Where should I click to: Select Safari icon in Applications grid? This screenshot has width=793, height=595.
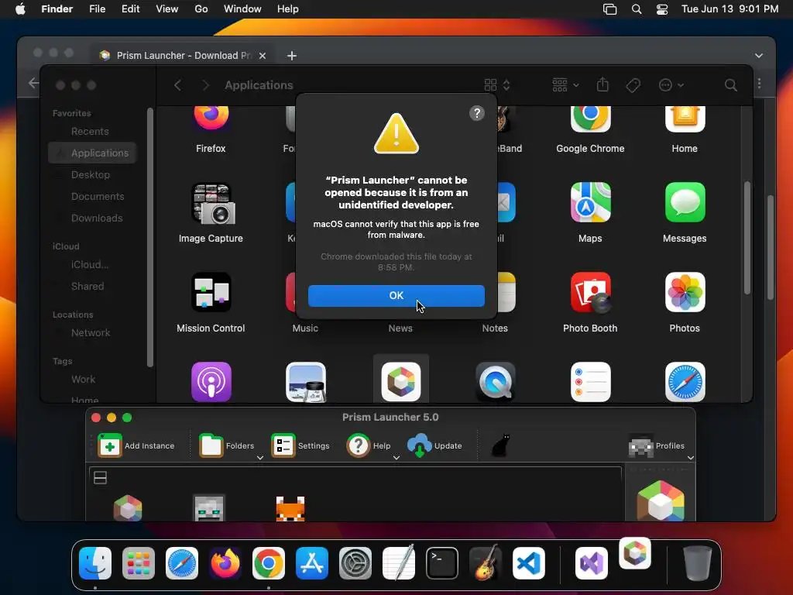[x=685, y=382]
